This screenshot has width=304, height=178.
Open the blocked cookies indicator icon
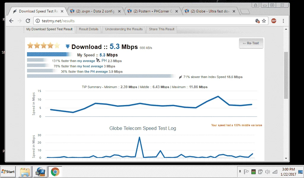[x=257, y=21]
